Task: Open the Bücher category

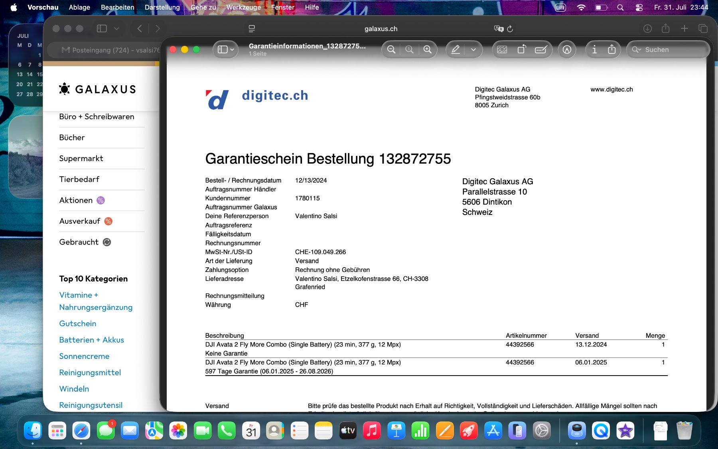Action: point(72,138)
